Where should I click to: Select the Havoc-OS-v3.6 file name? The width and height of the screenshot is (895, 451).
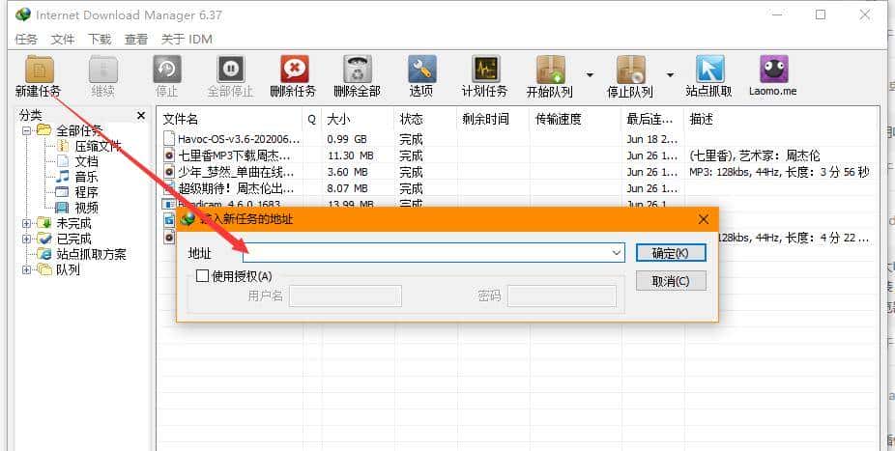pos(239,139)
